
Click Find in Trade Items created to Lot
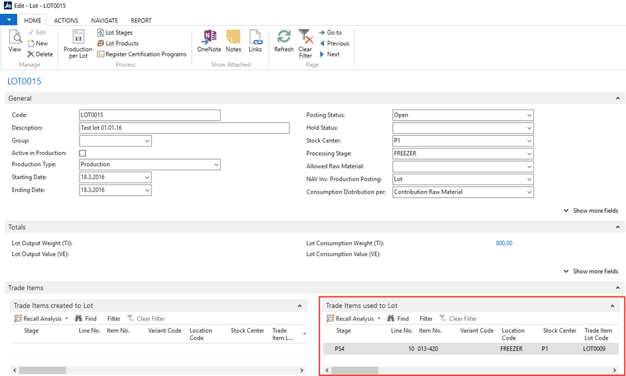pyautogui.click(x=85, y=318)
